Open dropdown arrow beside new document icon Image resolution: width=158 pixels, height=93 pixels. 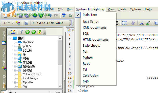click(x=10, y=16)
